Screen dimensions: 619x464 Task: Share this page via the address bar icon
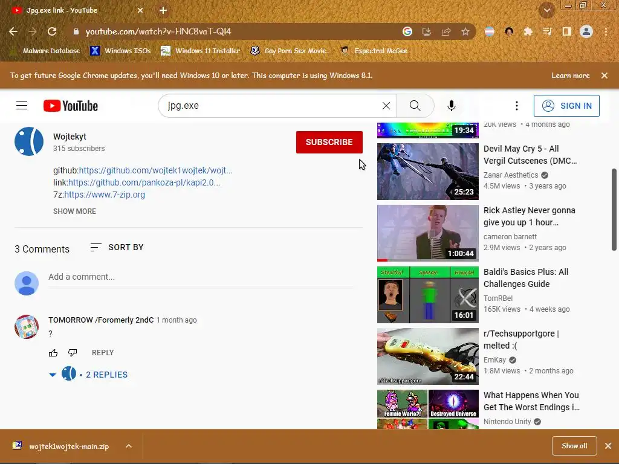pyautogui.click(x=446, y=31)
